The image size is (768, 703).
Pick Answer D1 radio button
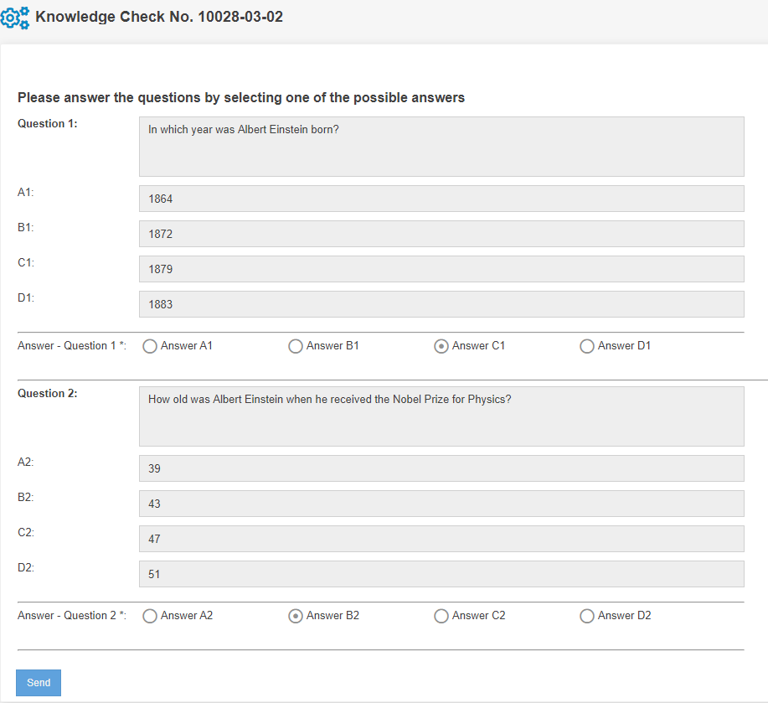pyautogui.click(x=587, y=346)
